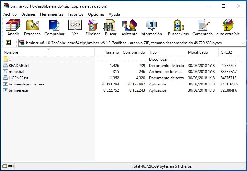The height and width of the screenshot is (171, 247).
Task: Sort by the Comprimido column header
Action: 134,52
